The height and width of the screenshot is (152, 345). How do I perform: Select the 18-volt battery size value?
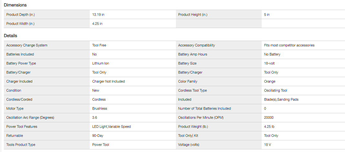tap(269, 63)
